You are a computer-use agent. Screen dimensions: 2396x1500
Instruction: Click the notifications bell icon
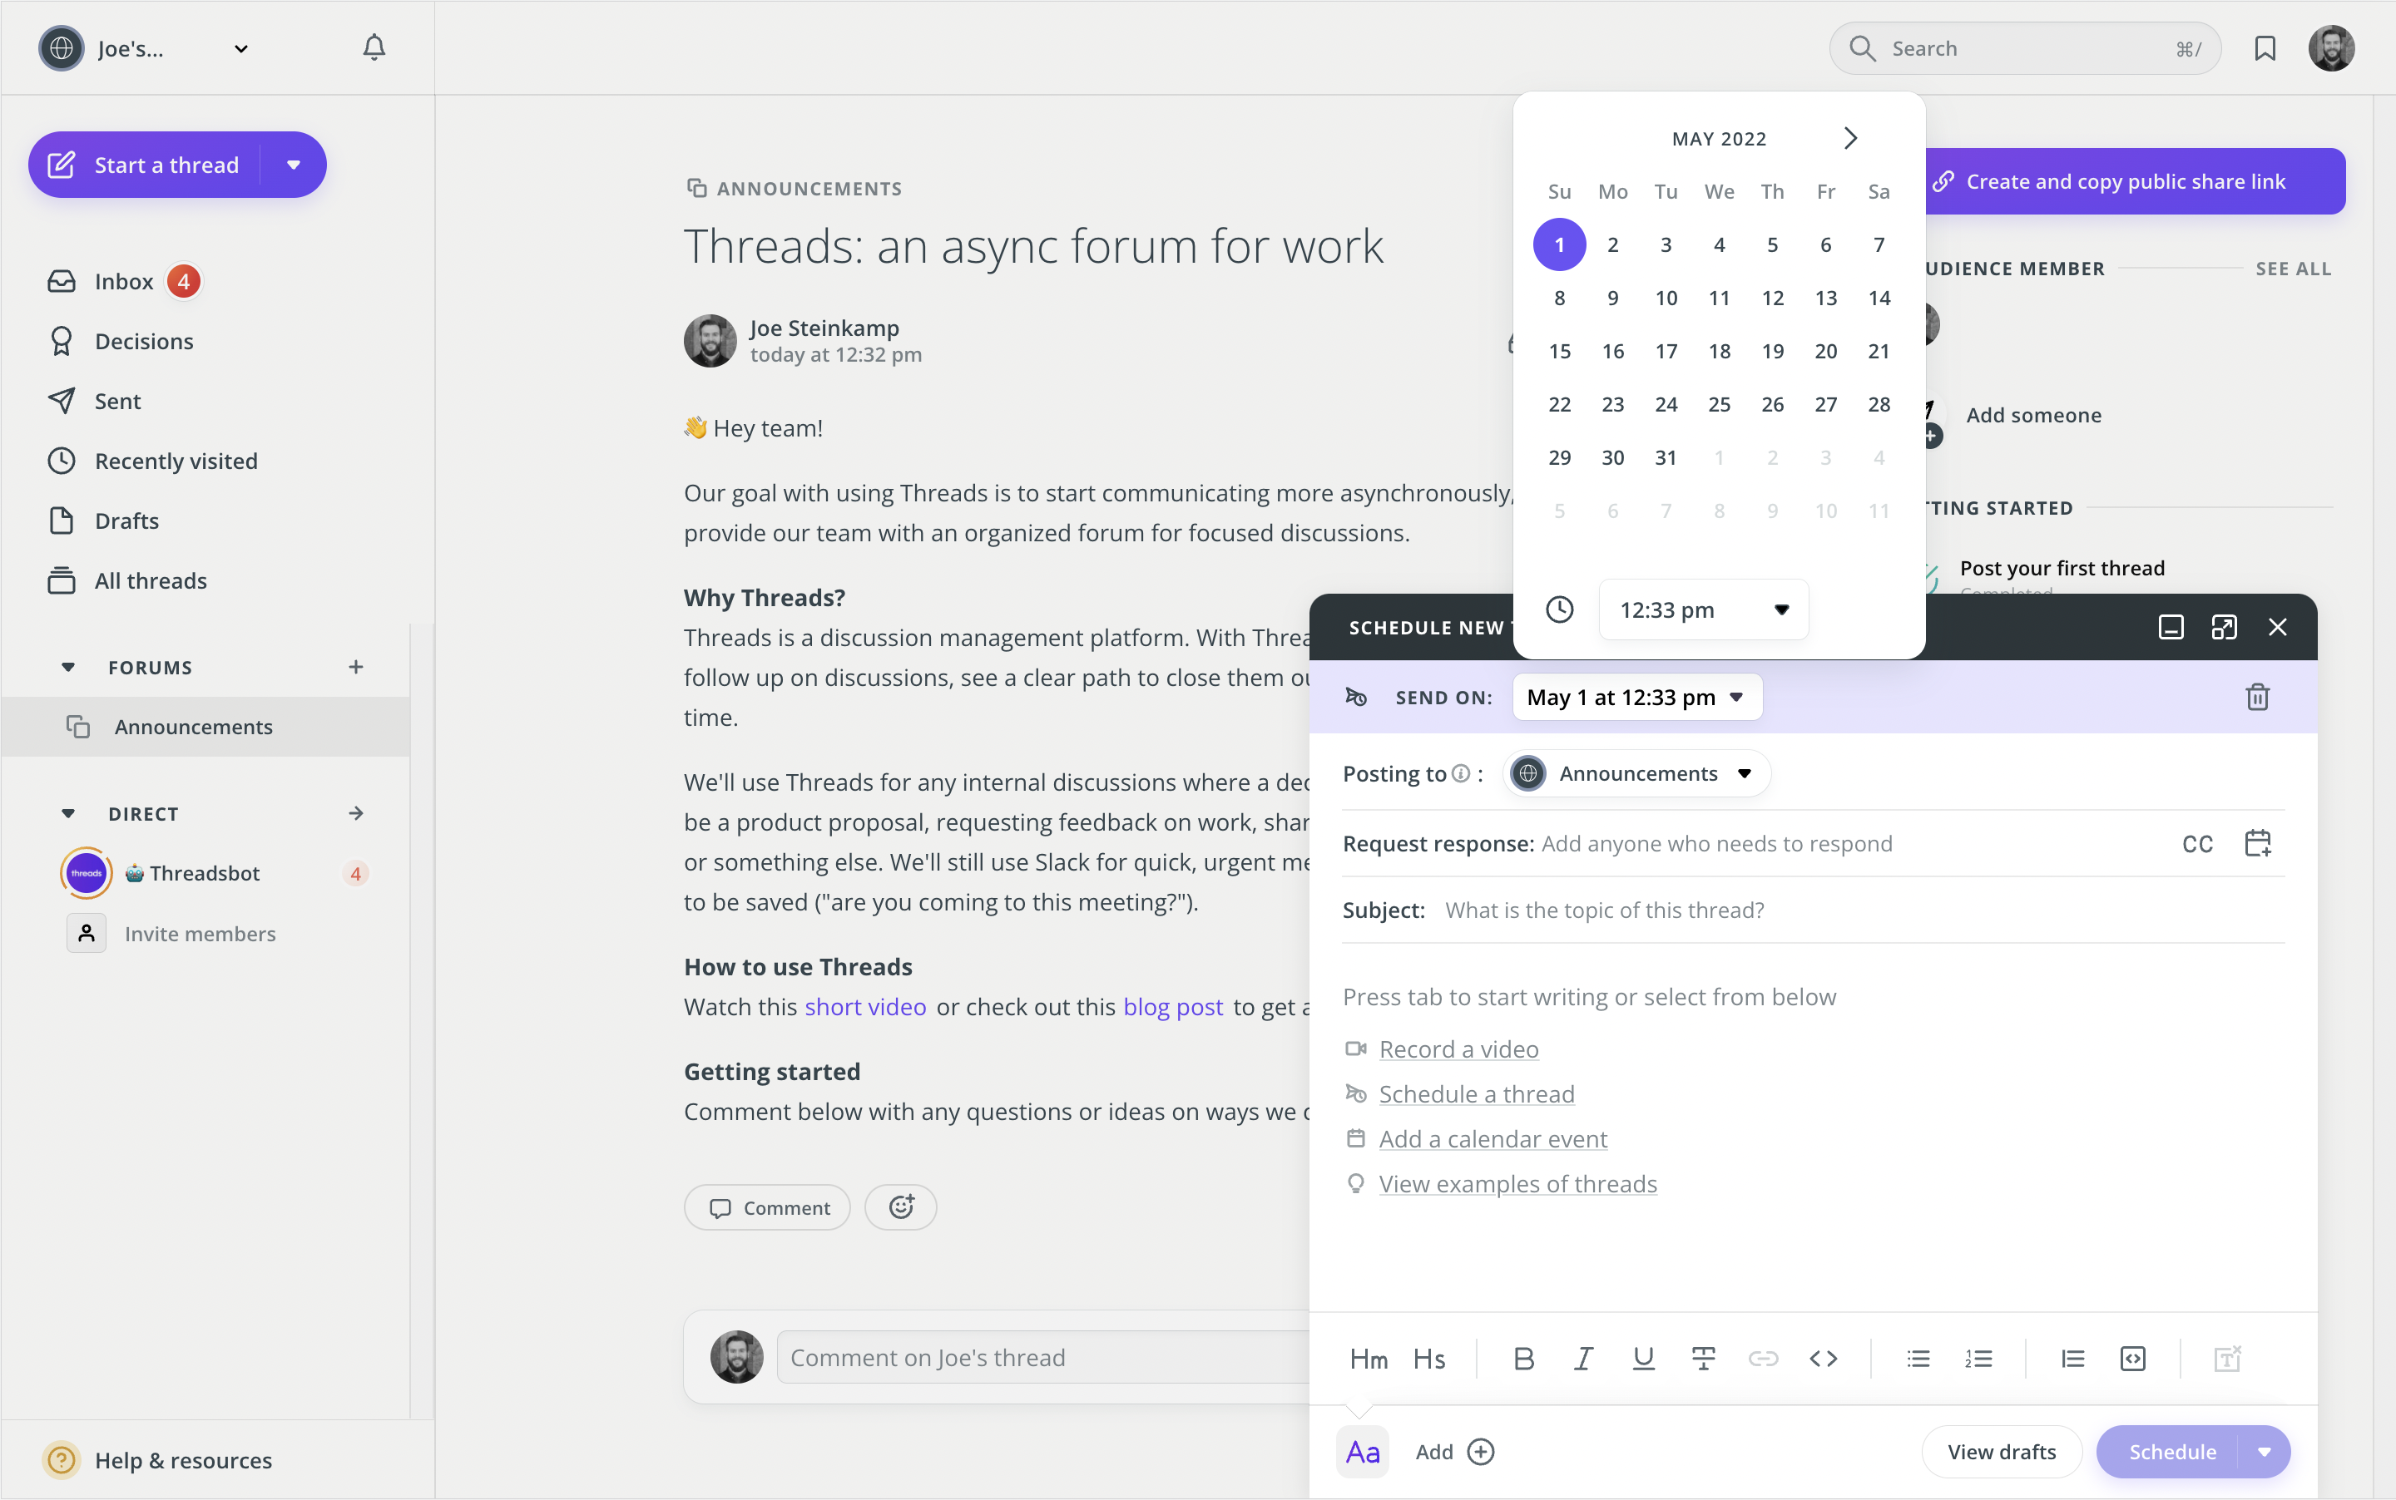point(374,47)
